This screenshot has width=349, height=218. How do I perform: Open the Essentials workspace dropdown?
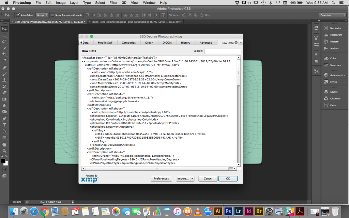(x=333, y=15)
